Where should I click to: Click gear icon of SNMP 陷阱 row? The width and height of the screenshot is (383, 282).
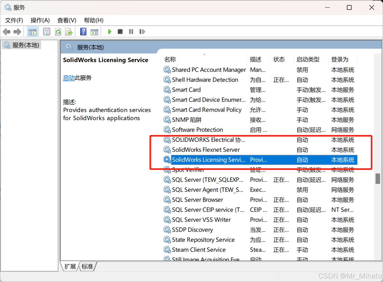point(167,120)
